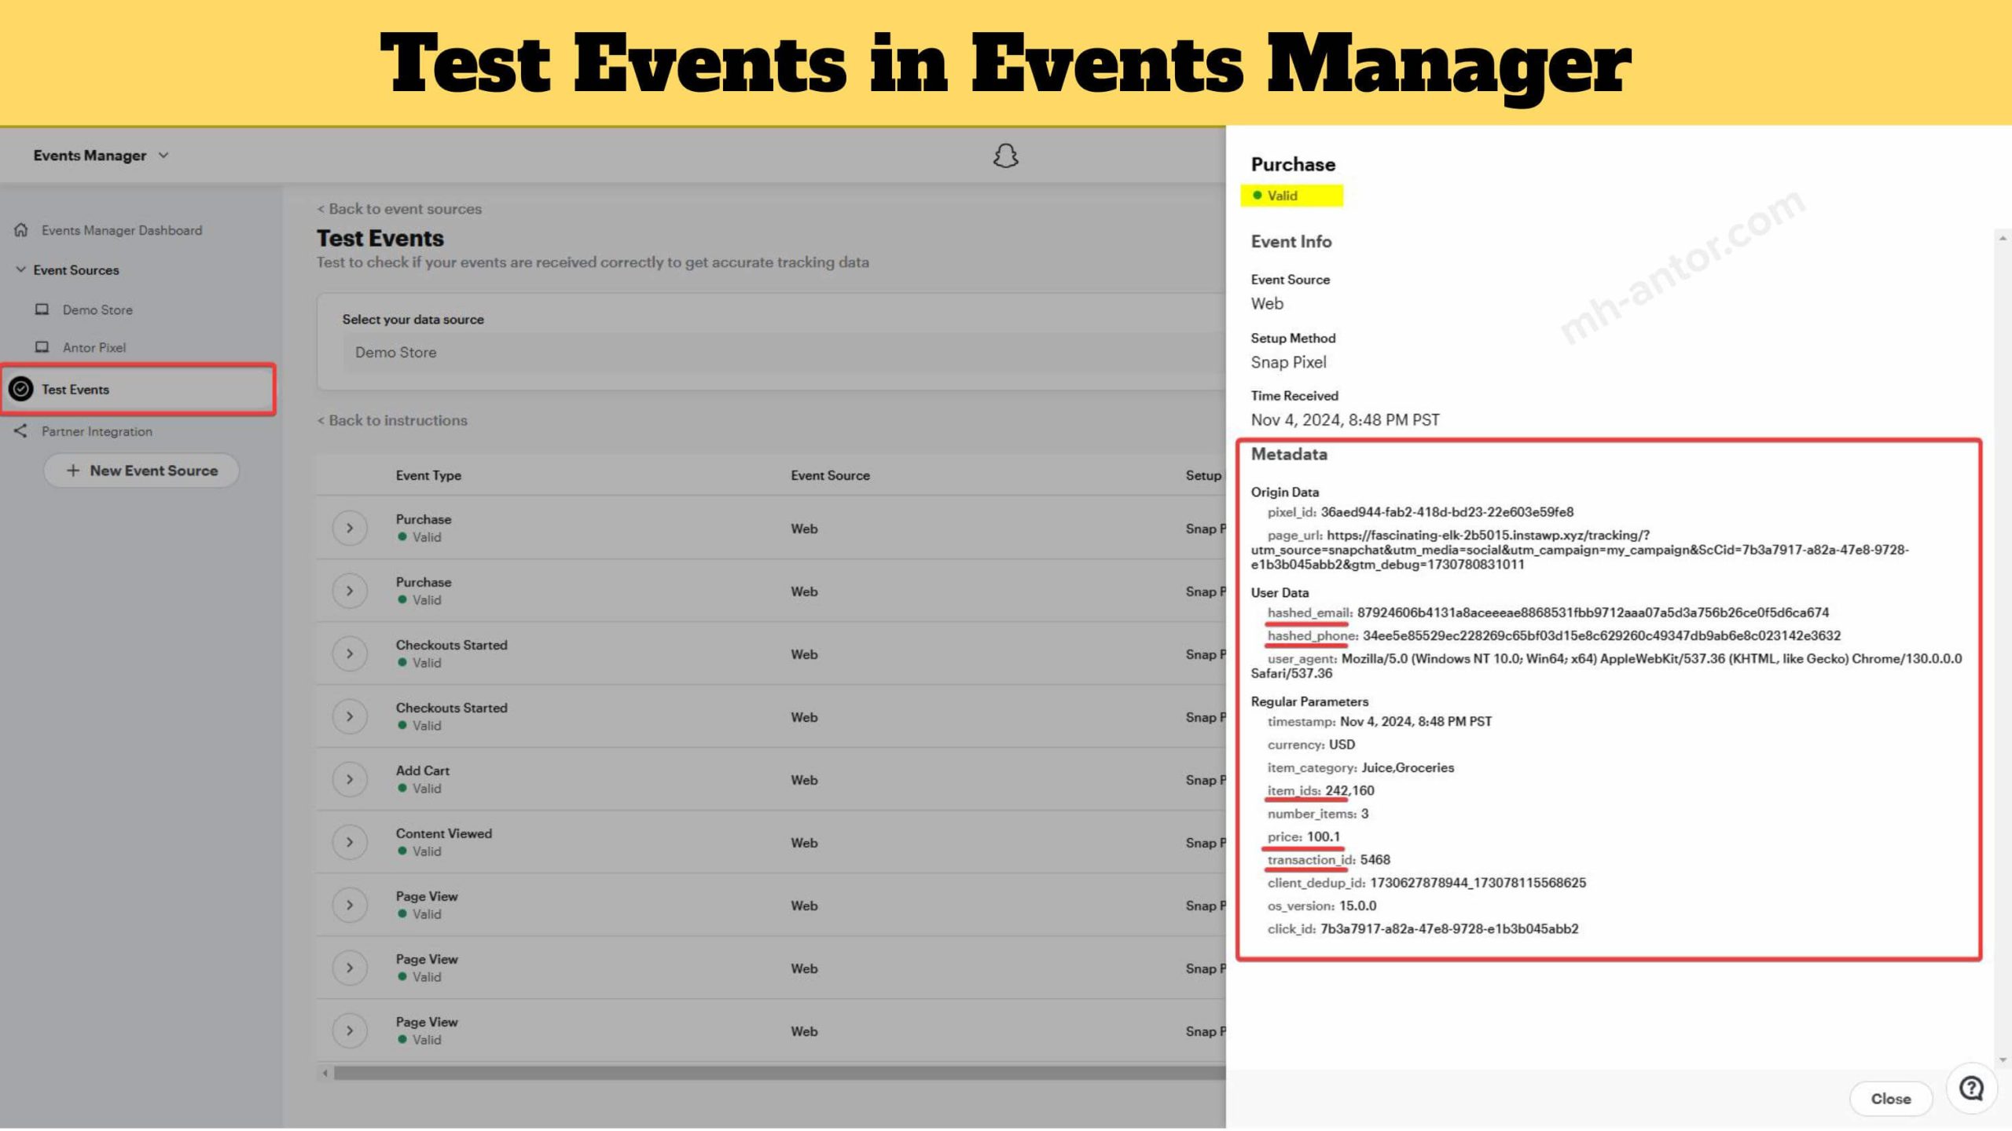Expand the second Checkouts Started row
Screen dimensions: 2012x1131
pyautogui.click(x=350, y=716)
